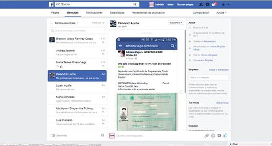Open the Messenger chat bubble icon
The height and width of the screenshot is (146, 272).
coord(207,5)
